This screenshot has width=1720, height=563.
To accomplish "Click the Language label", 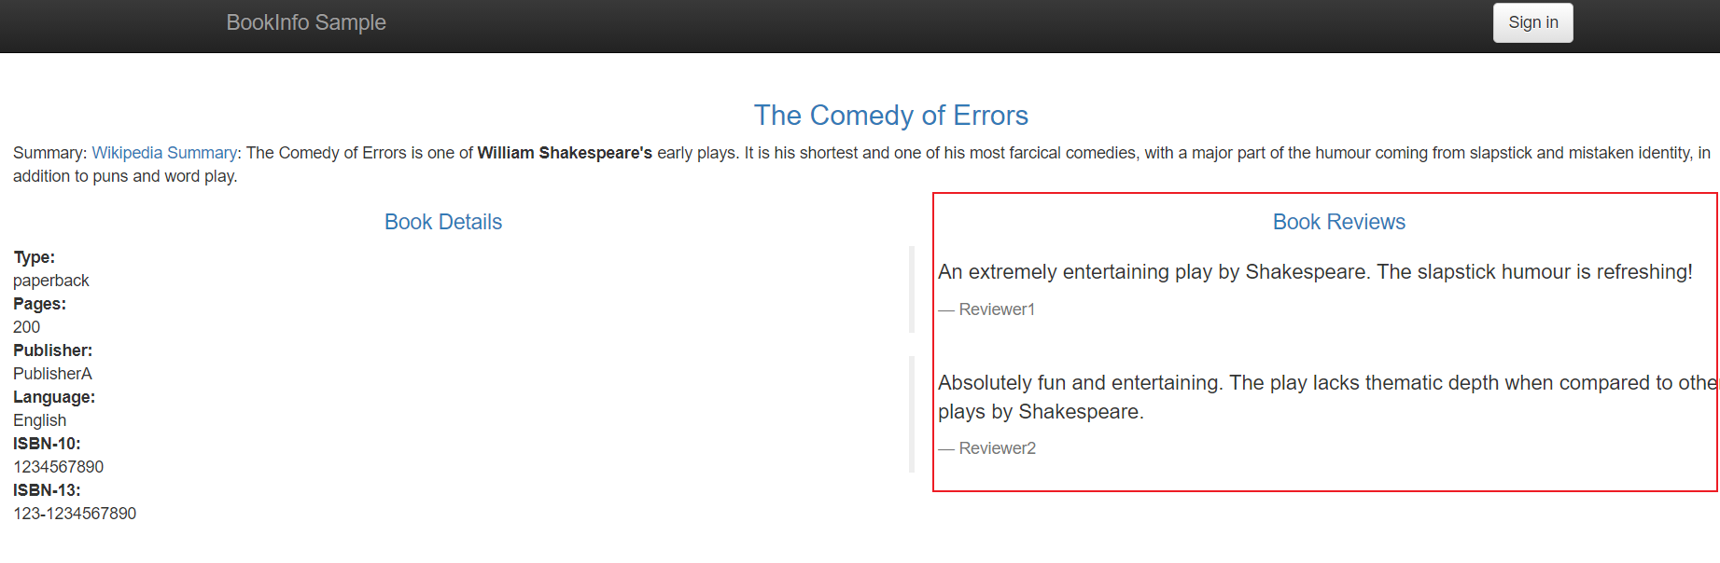I will [54, 397].
